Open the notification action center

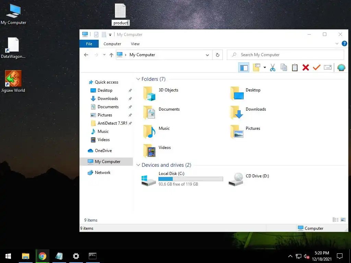(x=340, y=256)
